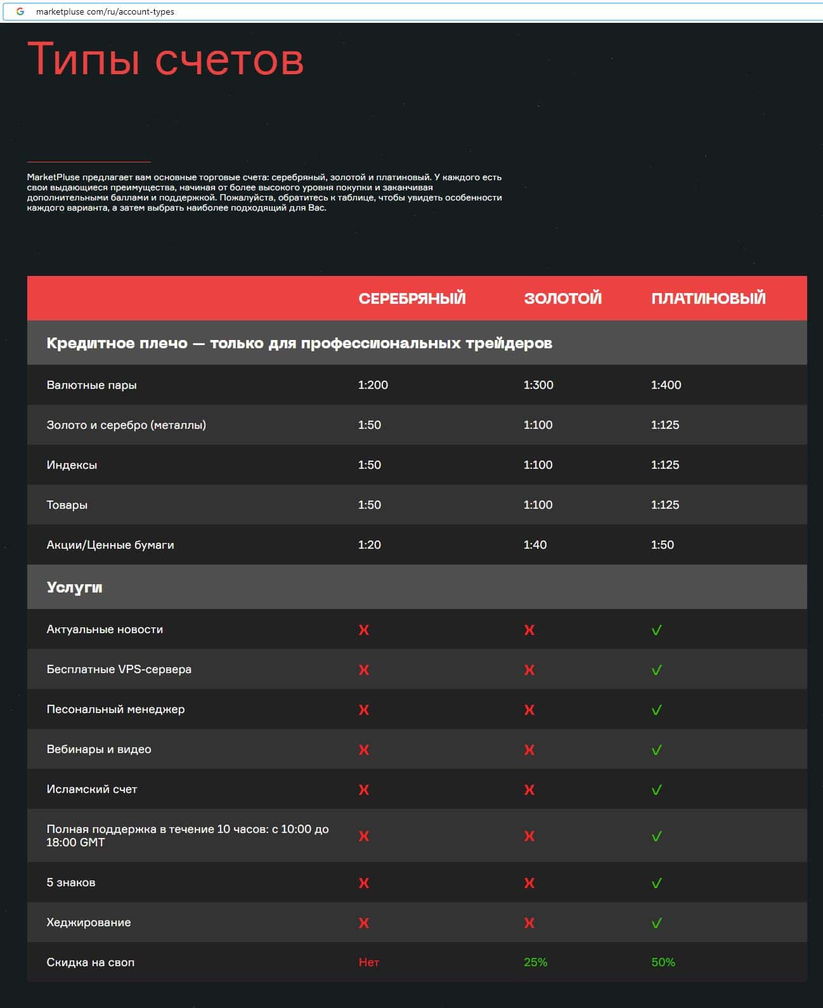Click the Золотой red X for Исламский счет
Image resolution: width=823 pixels, height=1008 pixels.
529,790
